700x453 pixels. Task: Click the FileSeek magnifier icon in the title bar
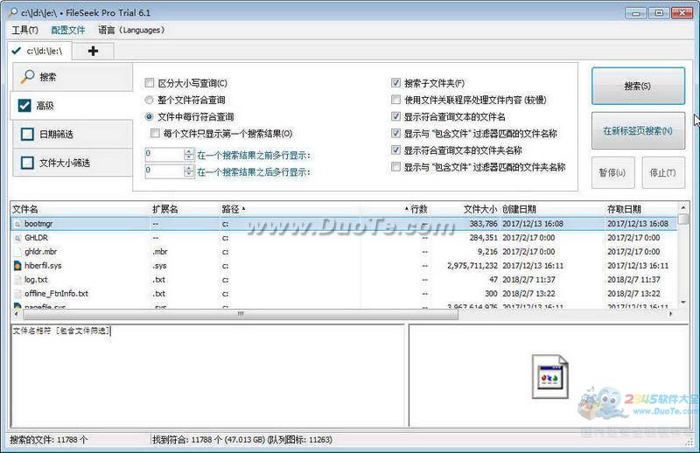pyautogui.click(x=12, y=13)
